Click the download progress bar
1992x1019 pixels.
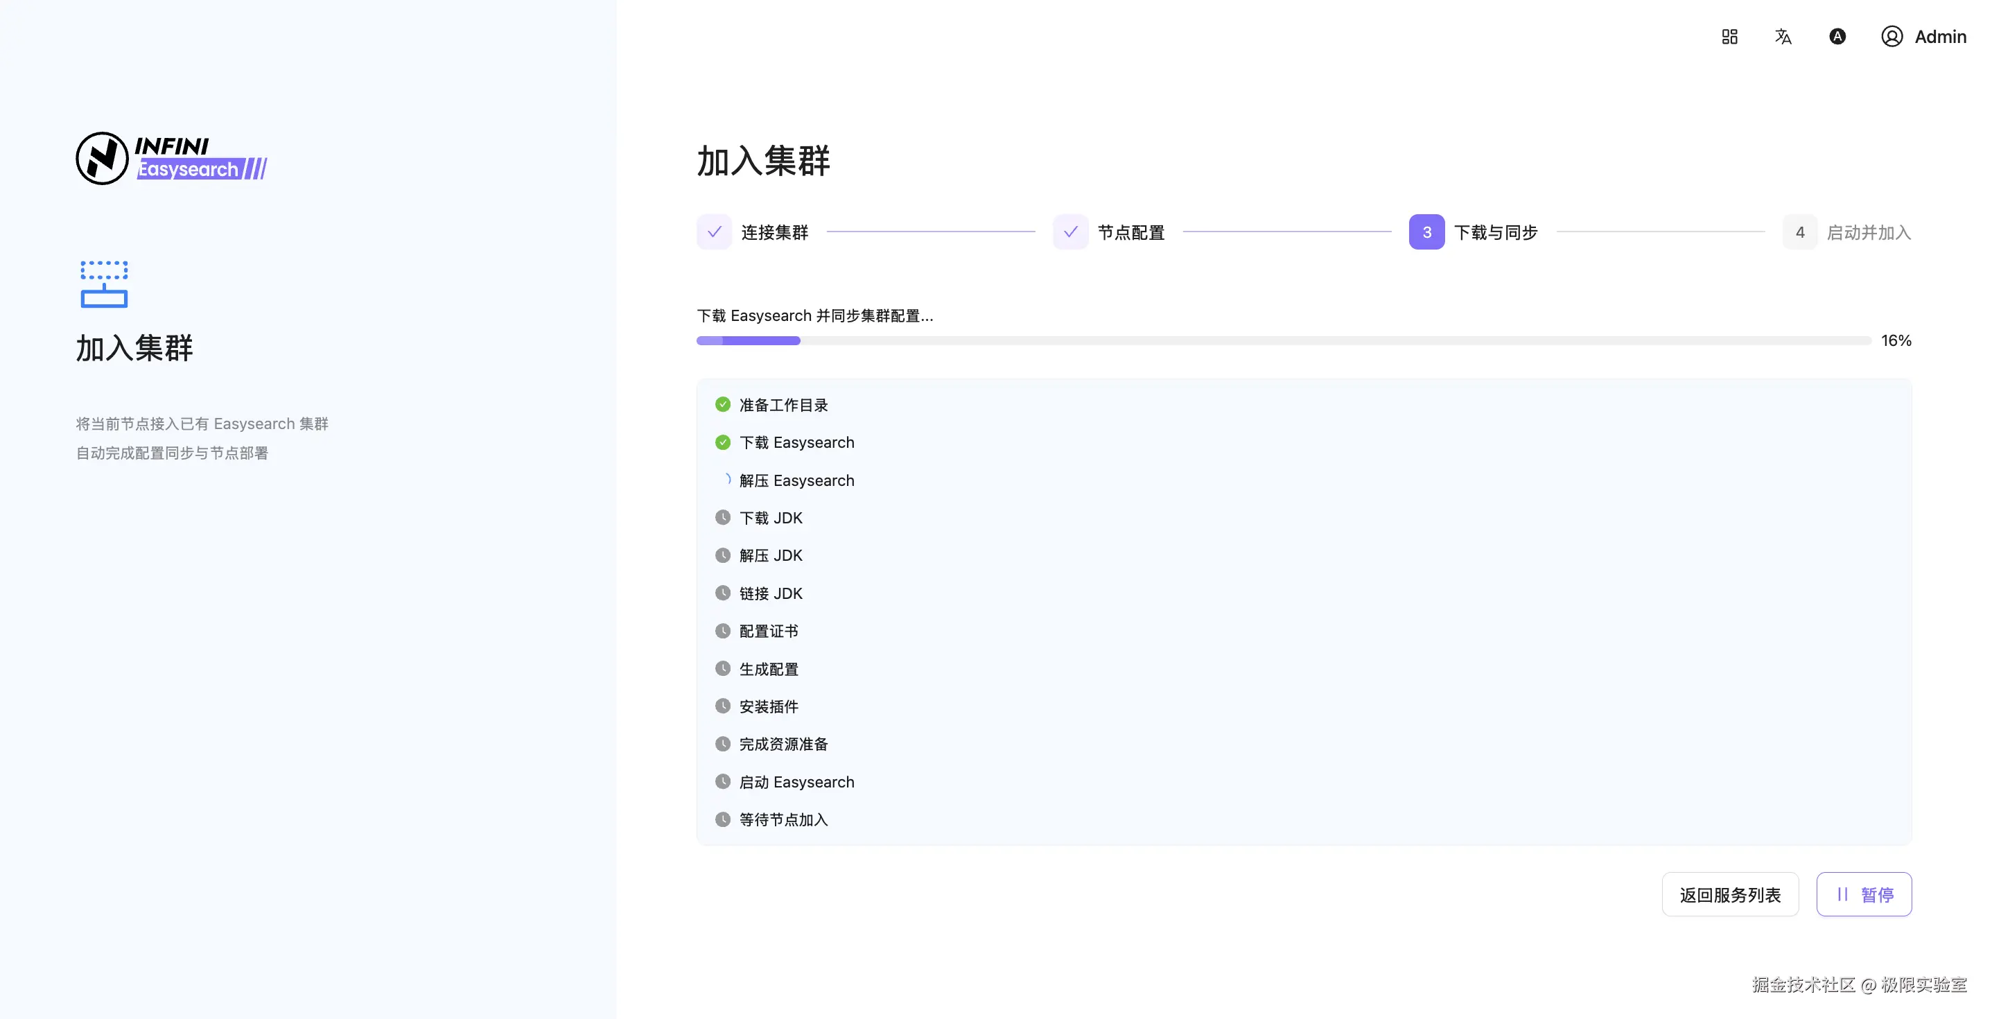point(1283,340)
